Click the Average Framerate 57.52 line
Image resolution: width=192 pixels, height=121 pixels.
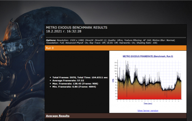click(68, 80)
